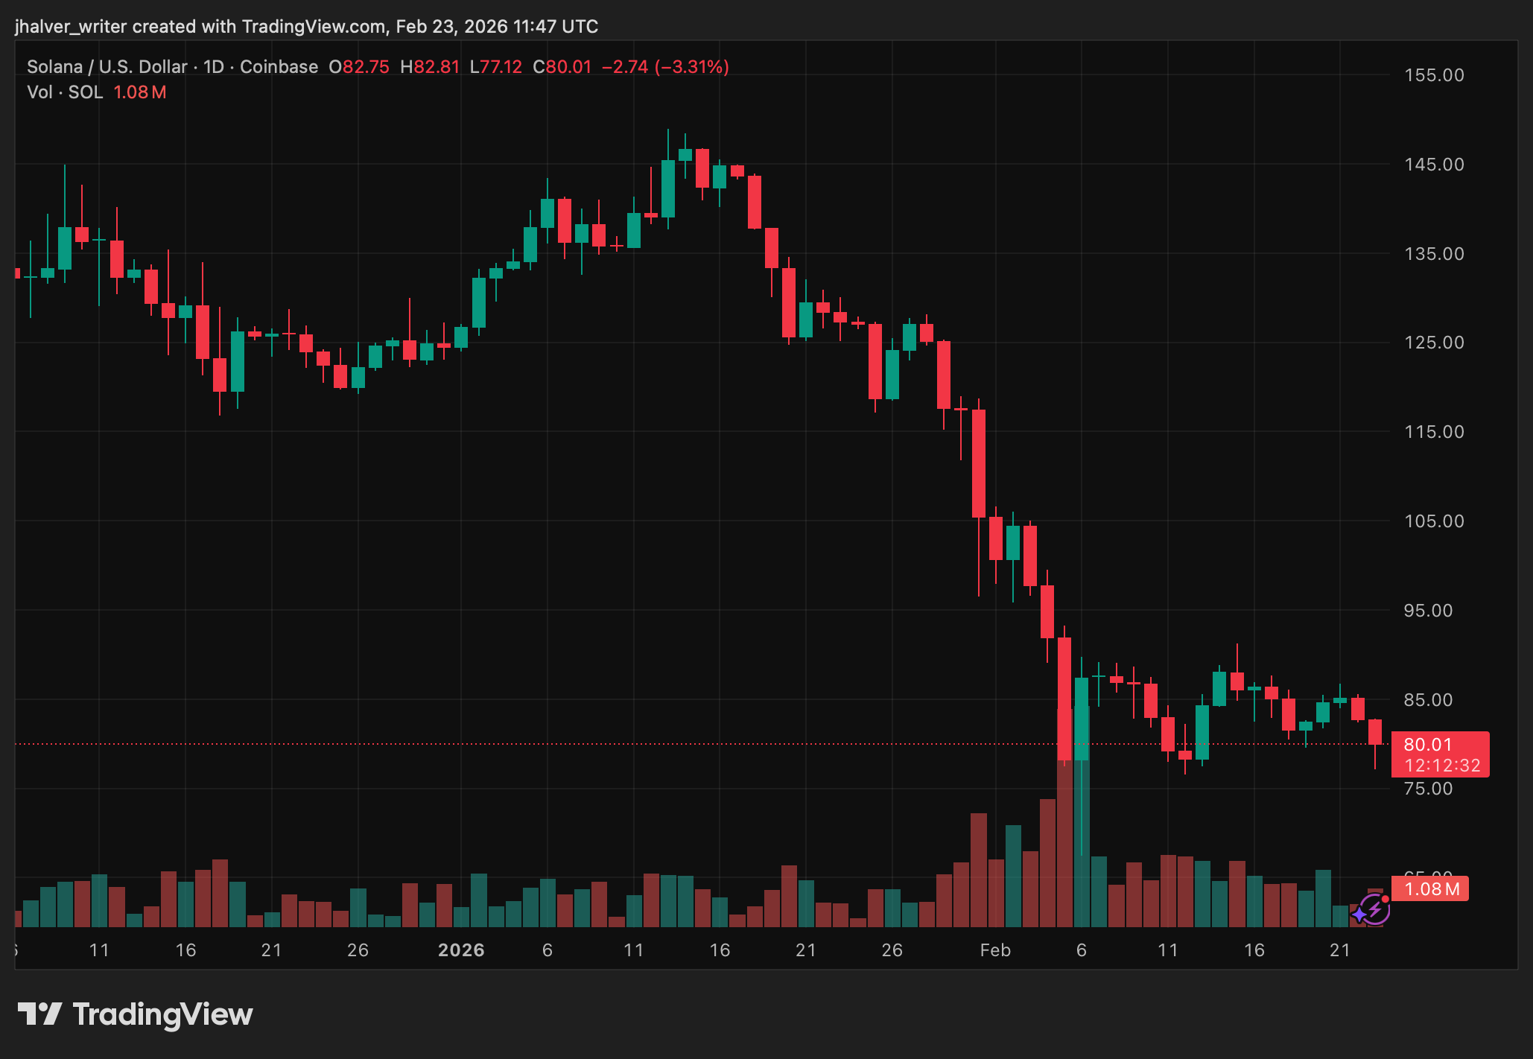Click the Feb month marker on the time axis

pos(995,950)
